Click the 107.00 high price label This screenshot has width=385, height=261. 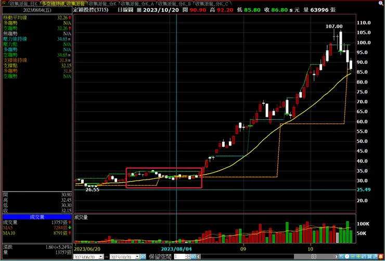(334, 26)
